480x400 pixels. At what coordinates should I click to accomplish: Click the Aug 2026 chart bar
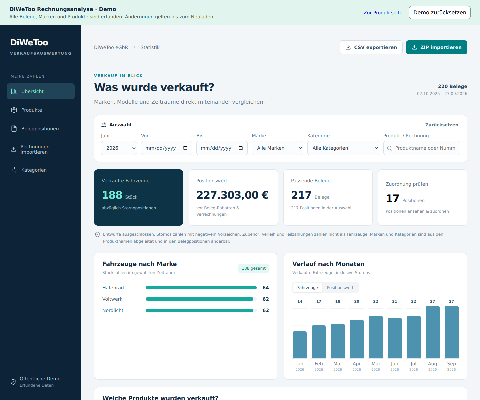[x=432, y=332]
